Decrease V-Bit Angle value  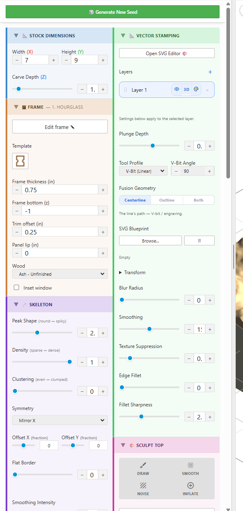tap(175, 171)
